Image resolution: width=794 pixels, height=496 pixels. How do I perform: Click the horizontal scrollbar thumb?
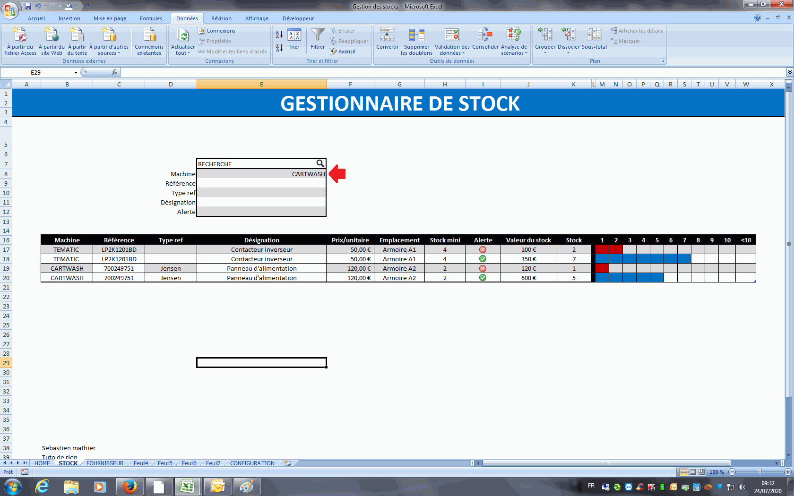tap(606, 463)
